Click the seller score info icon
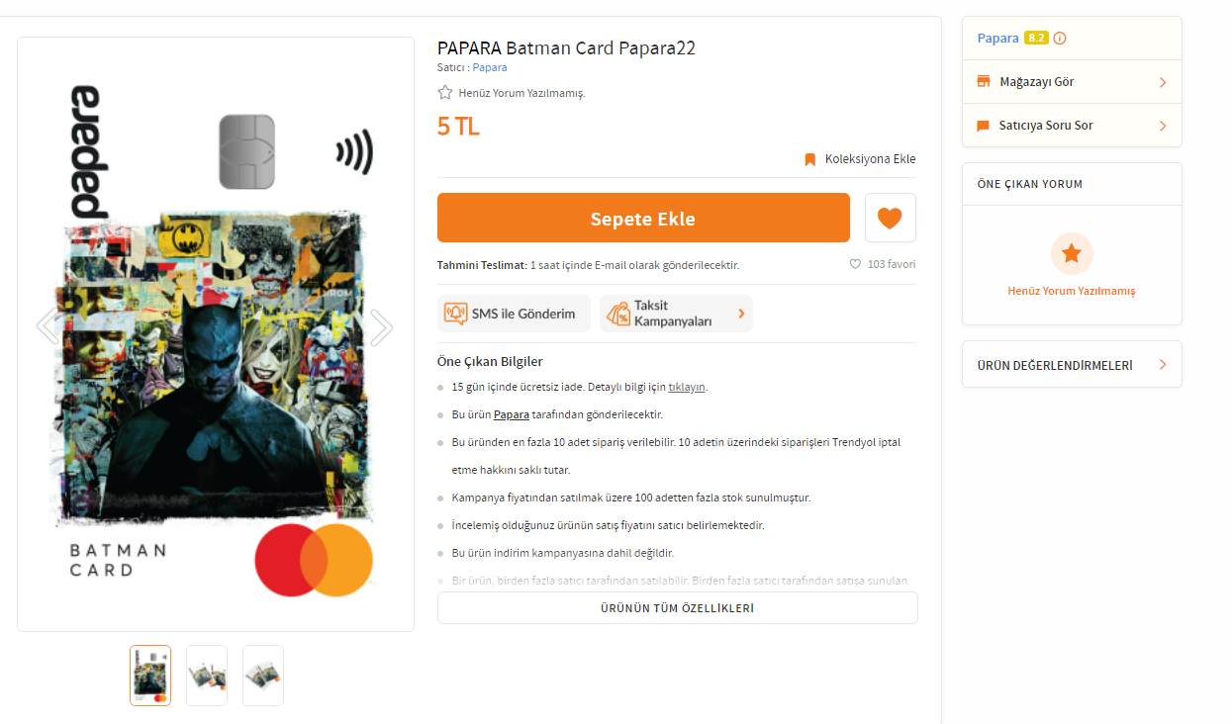This screenshot has width=1232, height=724. (x=1060, y=39)
